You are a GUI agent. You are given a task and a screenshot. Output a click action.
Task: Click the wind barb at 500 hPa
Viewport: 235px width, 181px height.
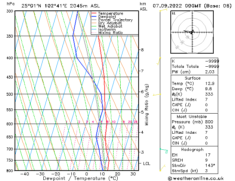coord(157,95)
